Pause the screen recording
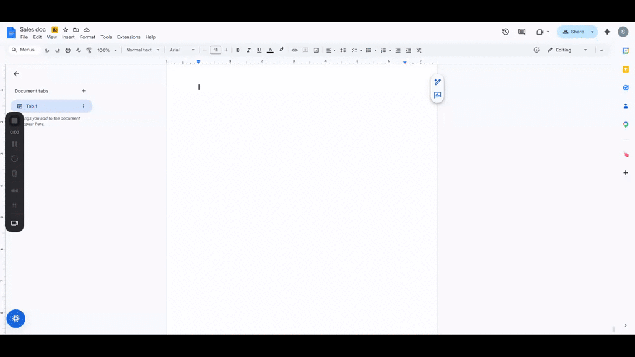This screenshot has height=357, width=635. coord(15,144)
